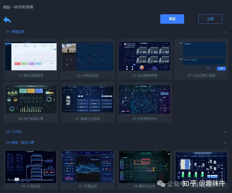Open the 02-AI视频监控 thumbnail
This screenshot has width=232, height=193.
point(88,56)
